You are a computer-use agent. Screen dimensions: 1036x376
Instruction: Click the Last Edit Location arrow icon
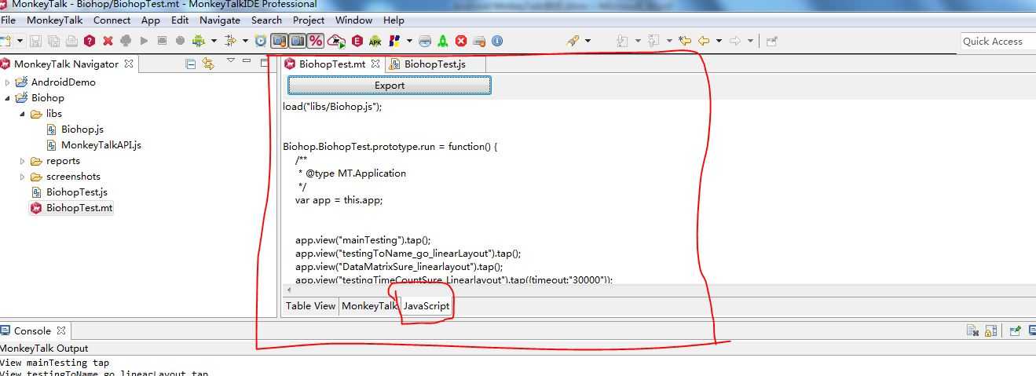pyautogui.click(x=685, y=41)
